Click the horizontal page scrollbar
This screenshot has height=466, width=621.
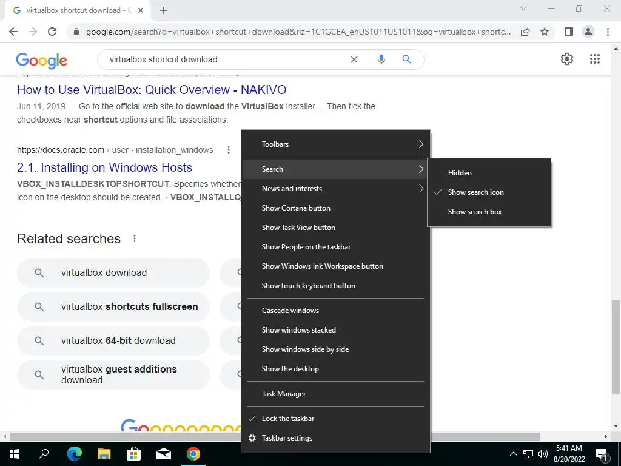point(275,437)
